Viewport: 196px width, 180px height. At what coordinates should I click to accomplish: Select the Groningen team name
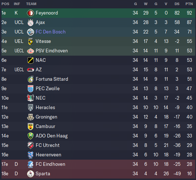pyautogui.click(x=47, y=117)
